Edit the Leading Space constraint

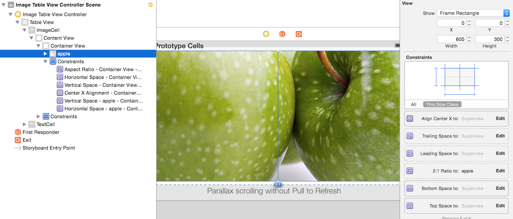point(500,153)
